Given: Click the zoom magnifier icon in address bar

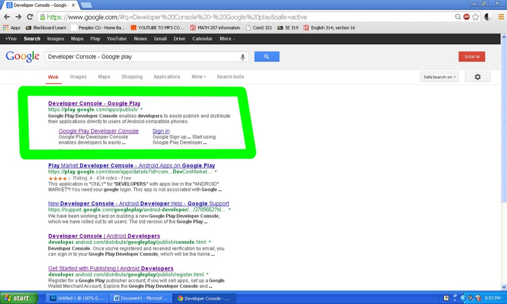Looking at the screenshot, I should pos(458,17).
